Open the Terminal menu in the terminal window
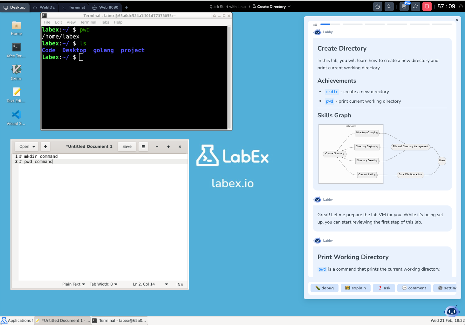 pos(88,22)
